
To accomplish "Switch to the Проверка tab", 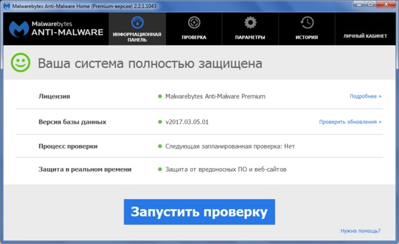I will click(x=194, y=29).
